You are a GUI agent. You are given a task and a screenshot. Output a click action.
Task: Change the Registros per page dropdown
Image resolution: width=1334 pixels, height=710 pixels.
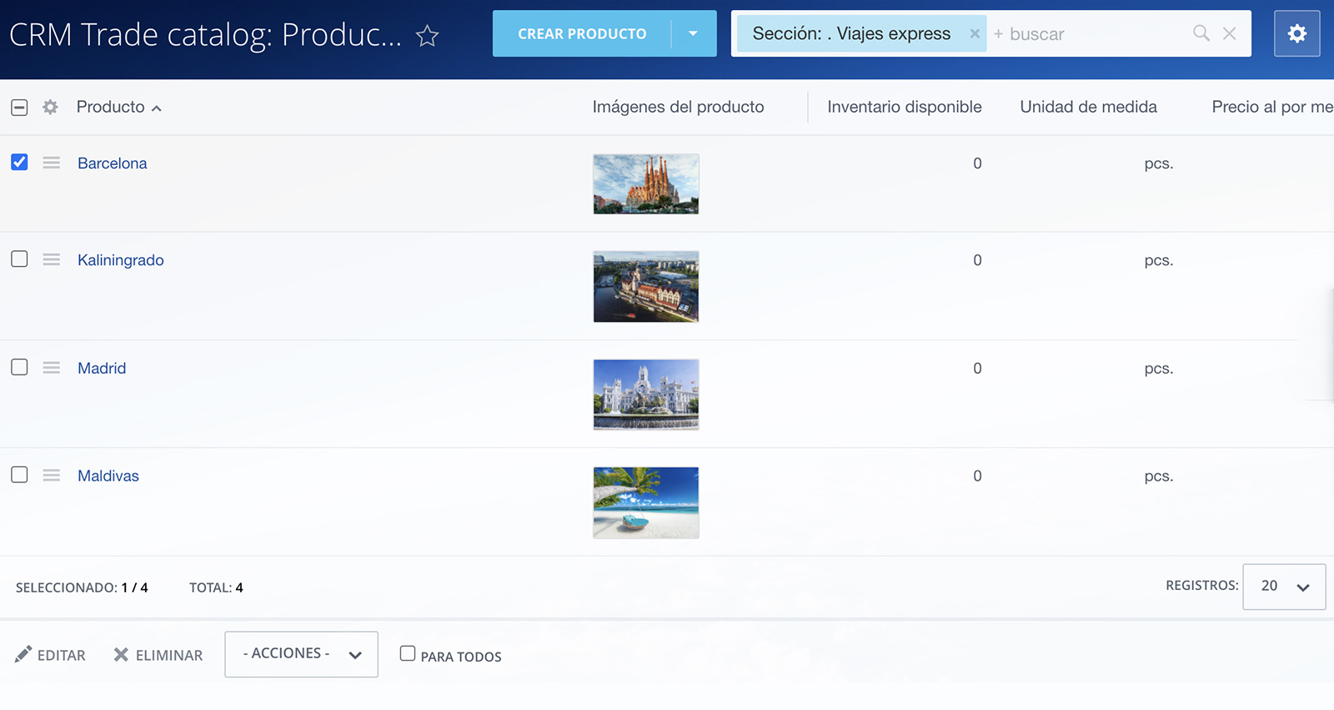[1283, 587]
